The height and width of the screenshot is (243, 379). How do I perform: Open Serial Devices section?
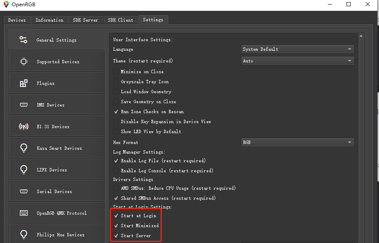[57, 191]
